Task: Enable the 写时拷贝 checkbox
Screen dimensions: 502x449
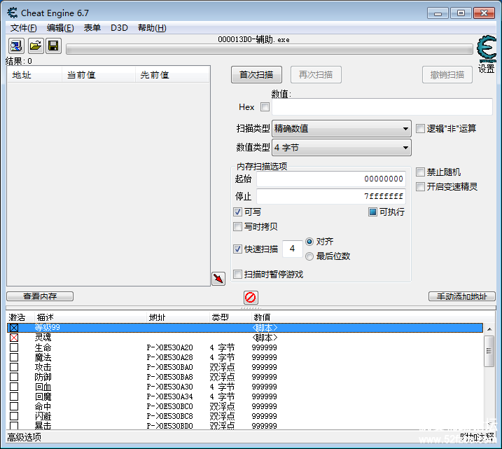Action: 238,227
